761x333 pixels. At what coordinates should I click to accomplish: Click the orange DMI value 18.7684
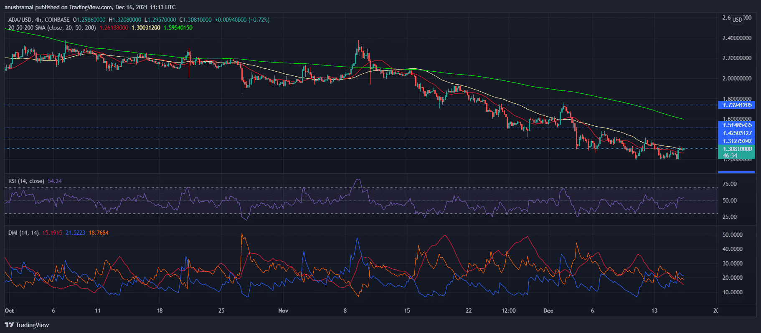click(99, 233)
